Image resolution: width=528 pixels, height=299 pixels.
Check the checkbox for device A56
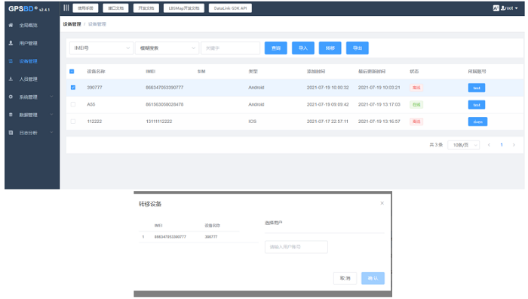click(x=73, y=104)
